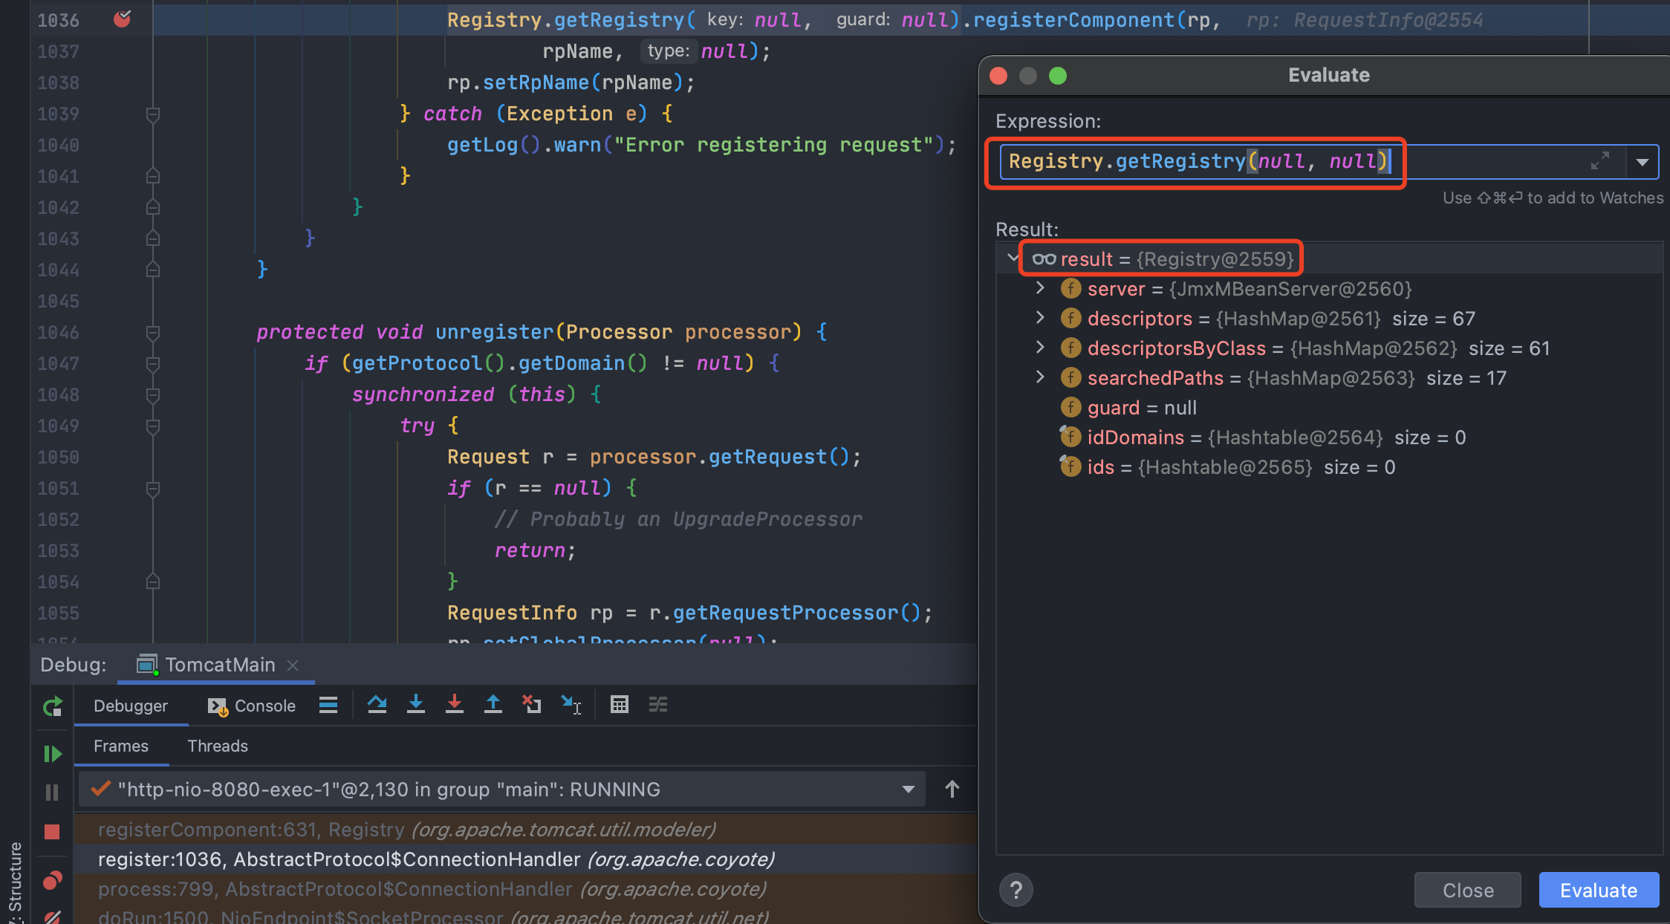
Task: Click the Rerun TomcatMain icon
Action: click(52, 706)
